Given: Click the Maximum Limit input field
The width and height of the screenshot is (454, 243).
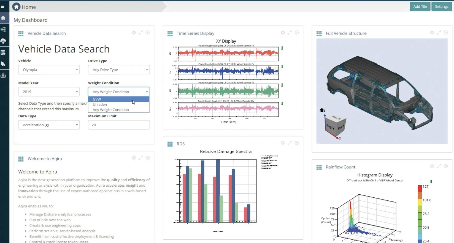Looking at the screenshot, I should point(119,125).
